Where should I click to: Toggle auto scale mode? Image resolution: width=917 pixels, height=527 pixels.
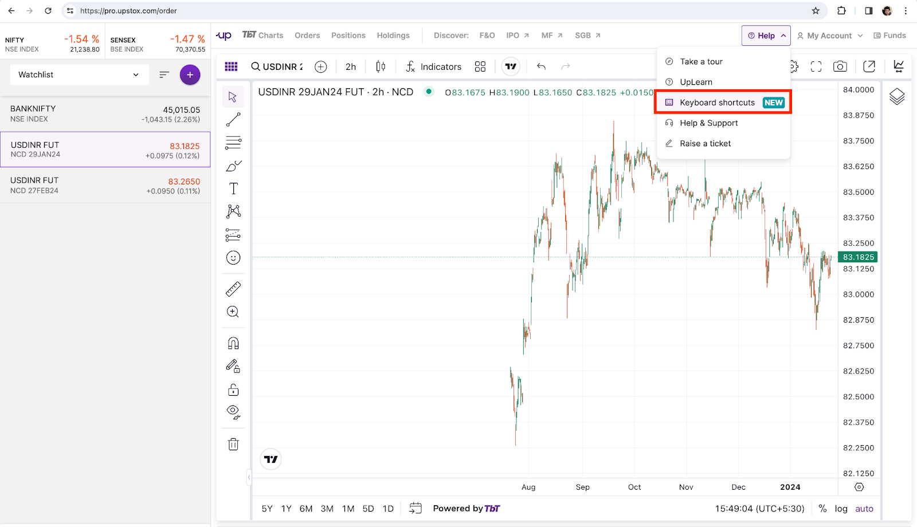pyautogui.click(x=864, y=509)
